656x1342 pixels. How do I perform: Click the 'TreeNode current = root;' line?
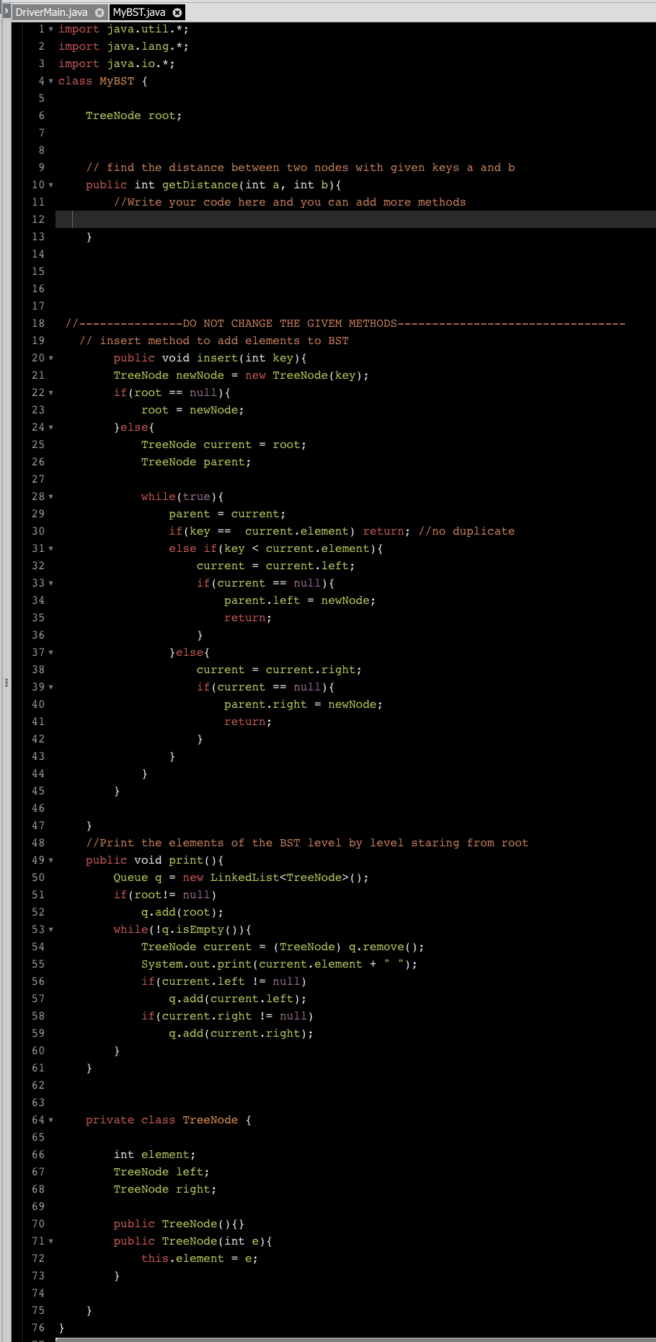[223, 444]
